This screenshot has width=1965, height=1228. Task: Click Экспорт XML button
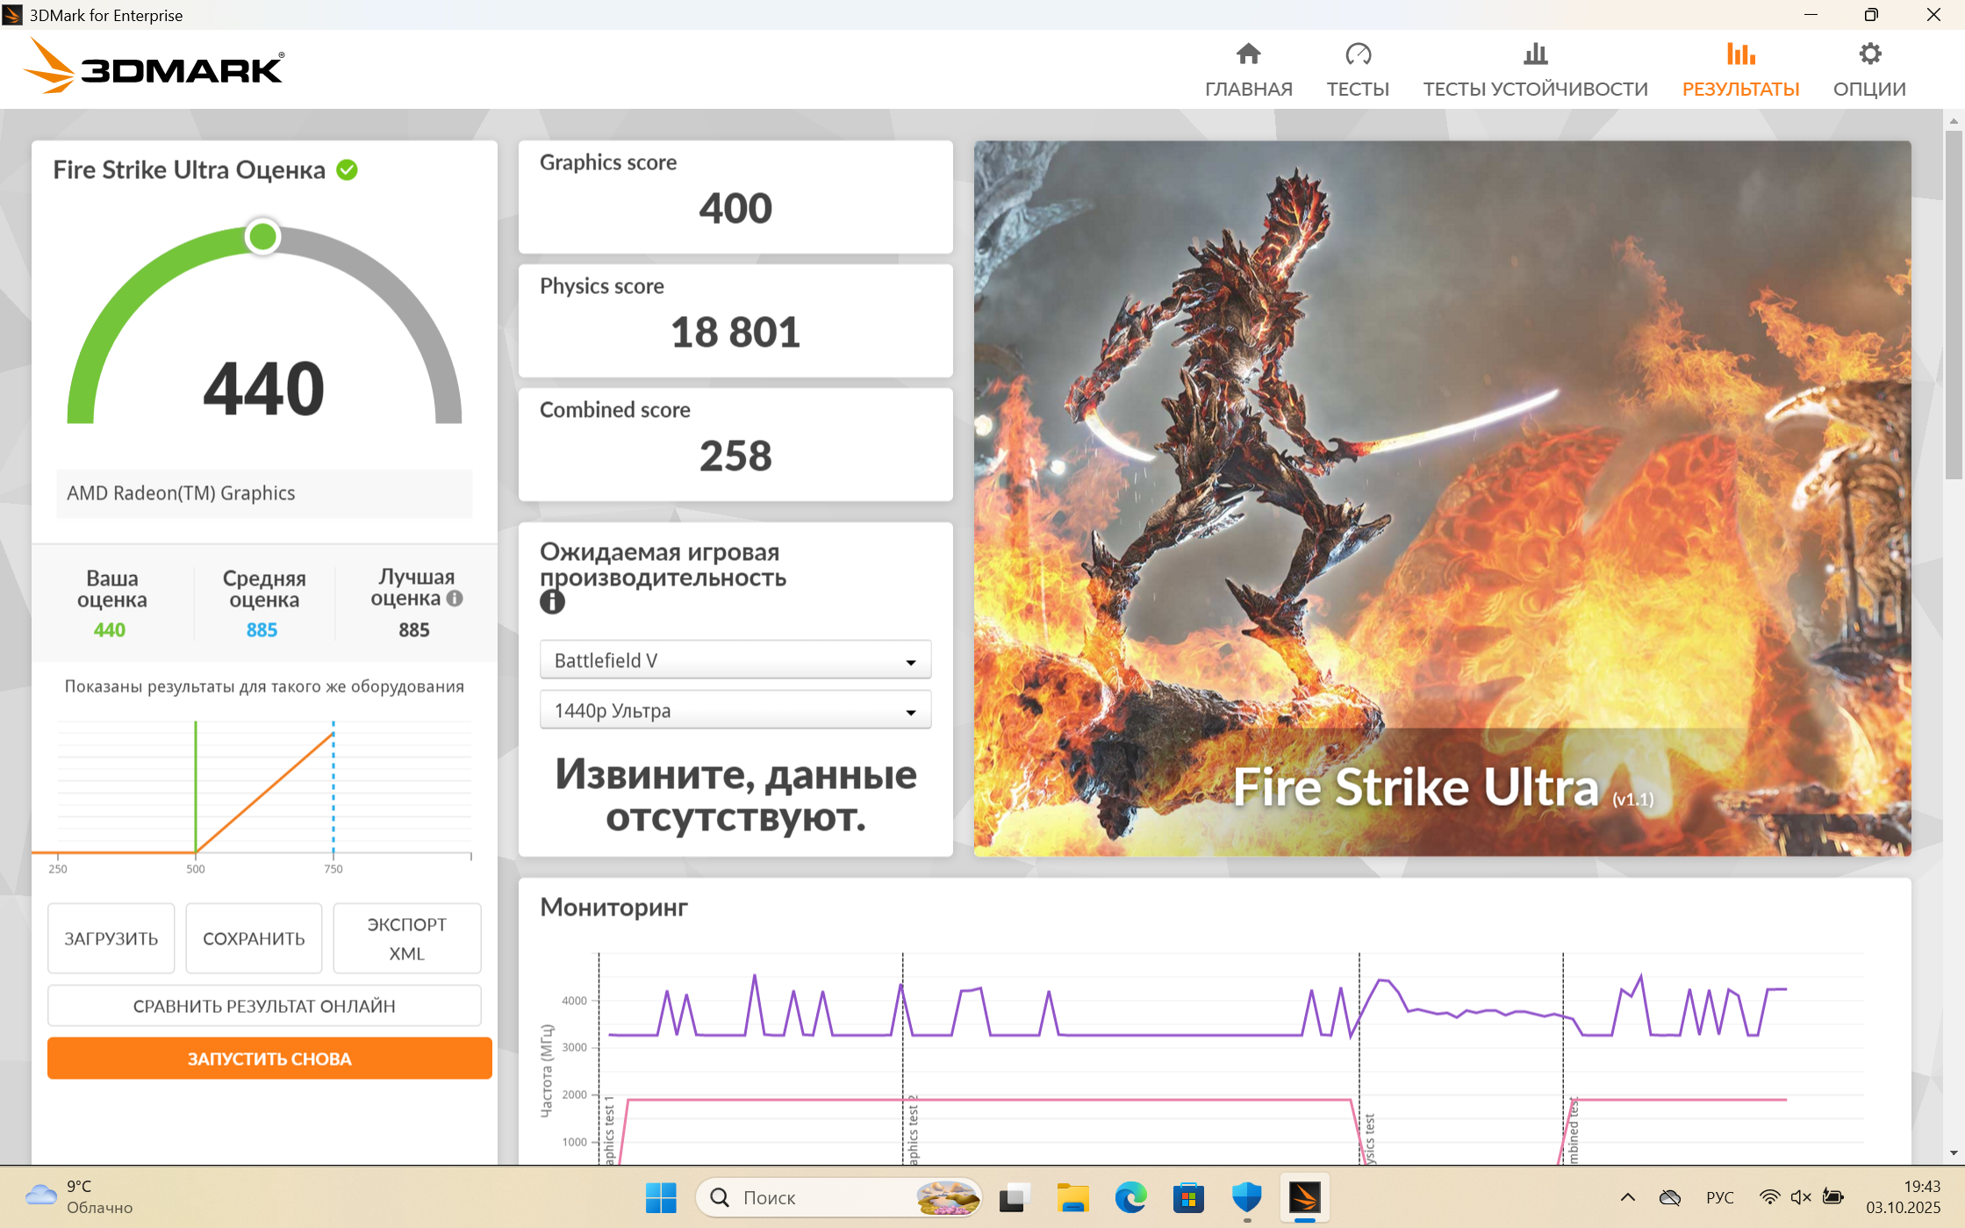tap(406, 938)
